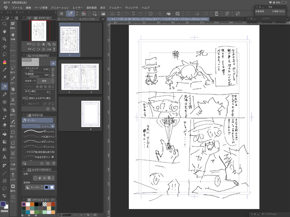Open the ウィンドウ menu
The width and height of the screenshot is (290, 217).
(131, 8)
